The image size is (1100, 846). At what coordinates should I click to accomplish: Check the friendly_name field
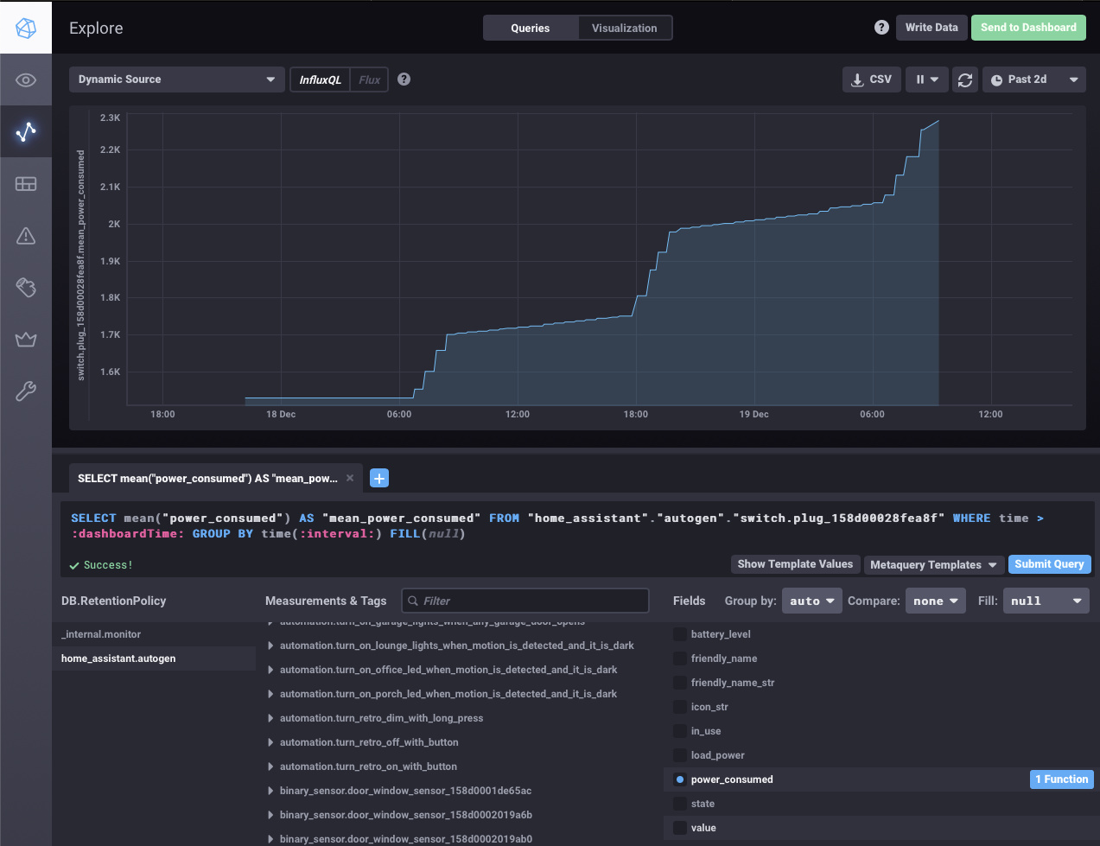click(x=680, y=658)
